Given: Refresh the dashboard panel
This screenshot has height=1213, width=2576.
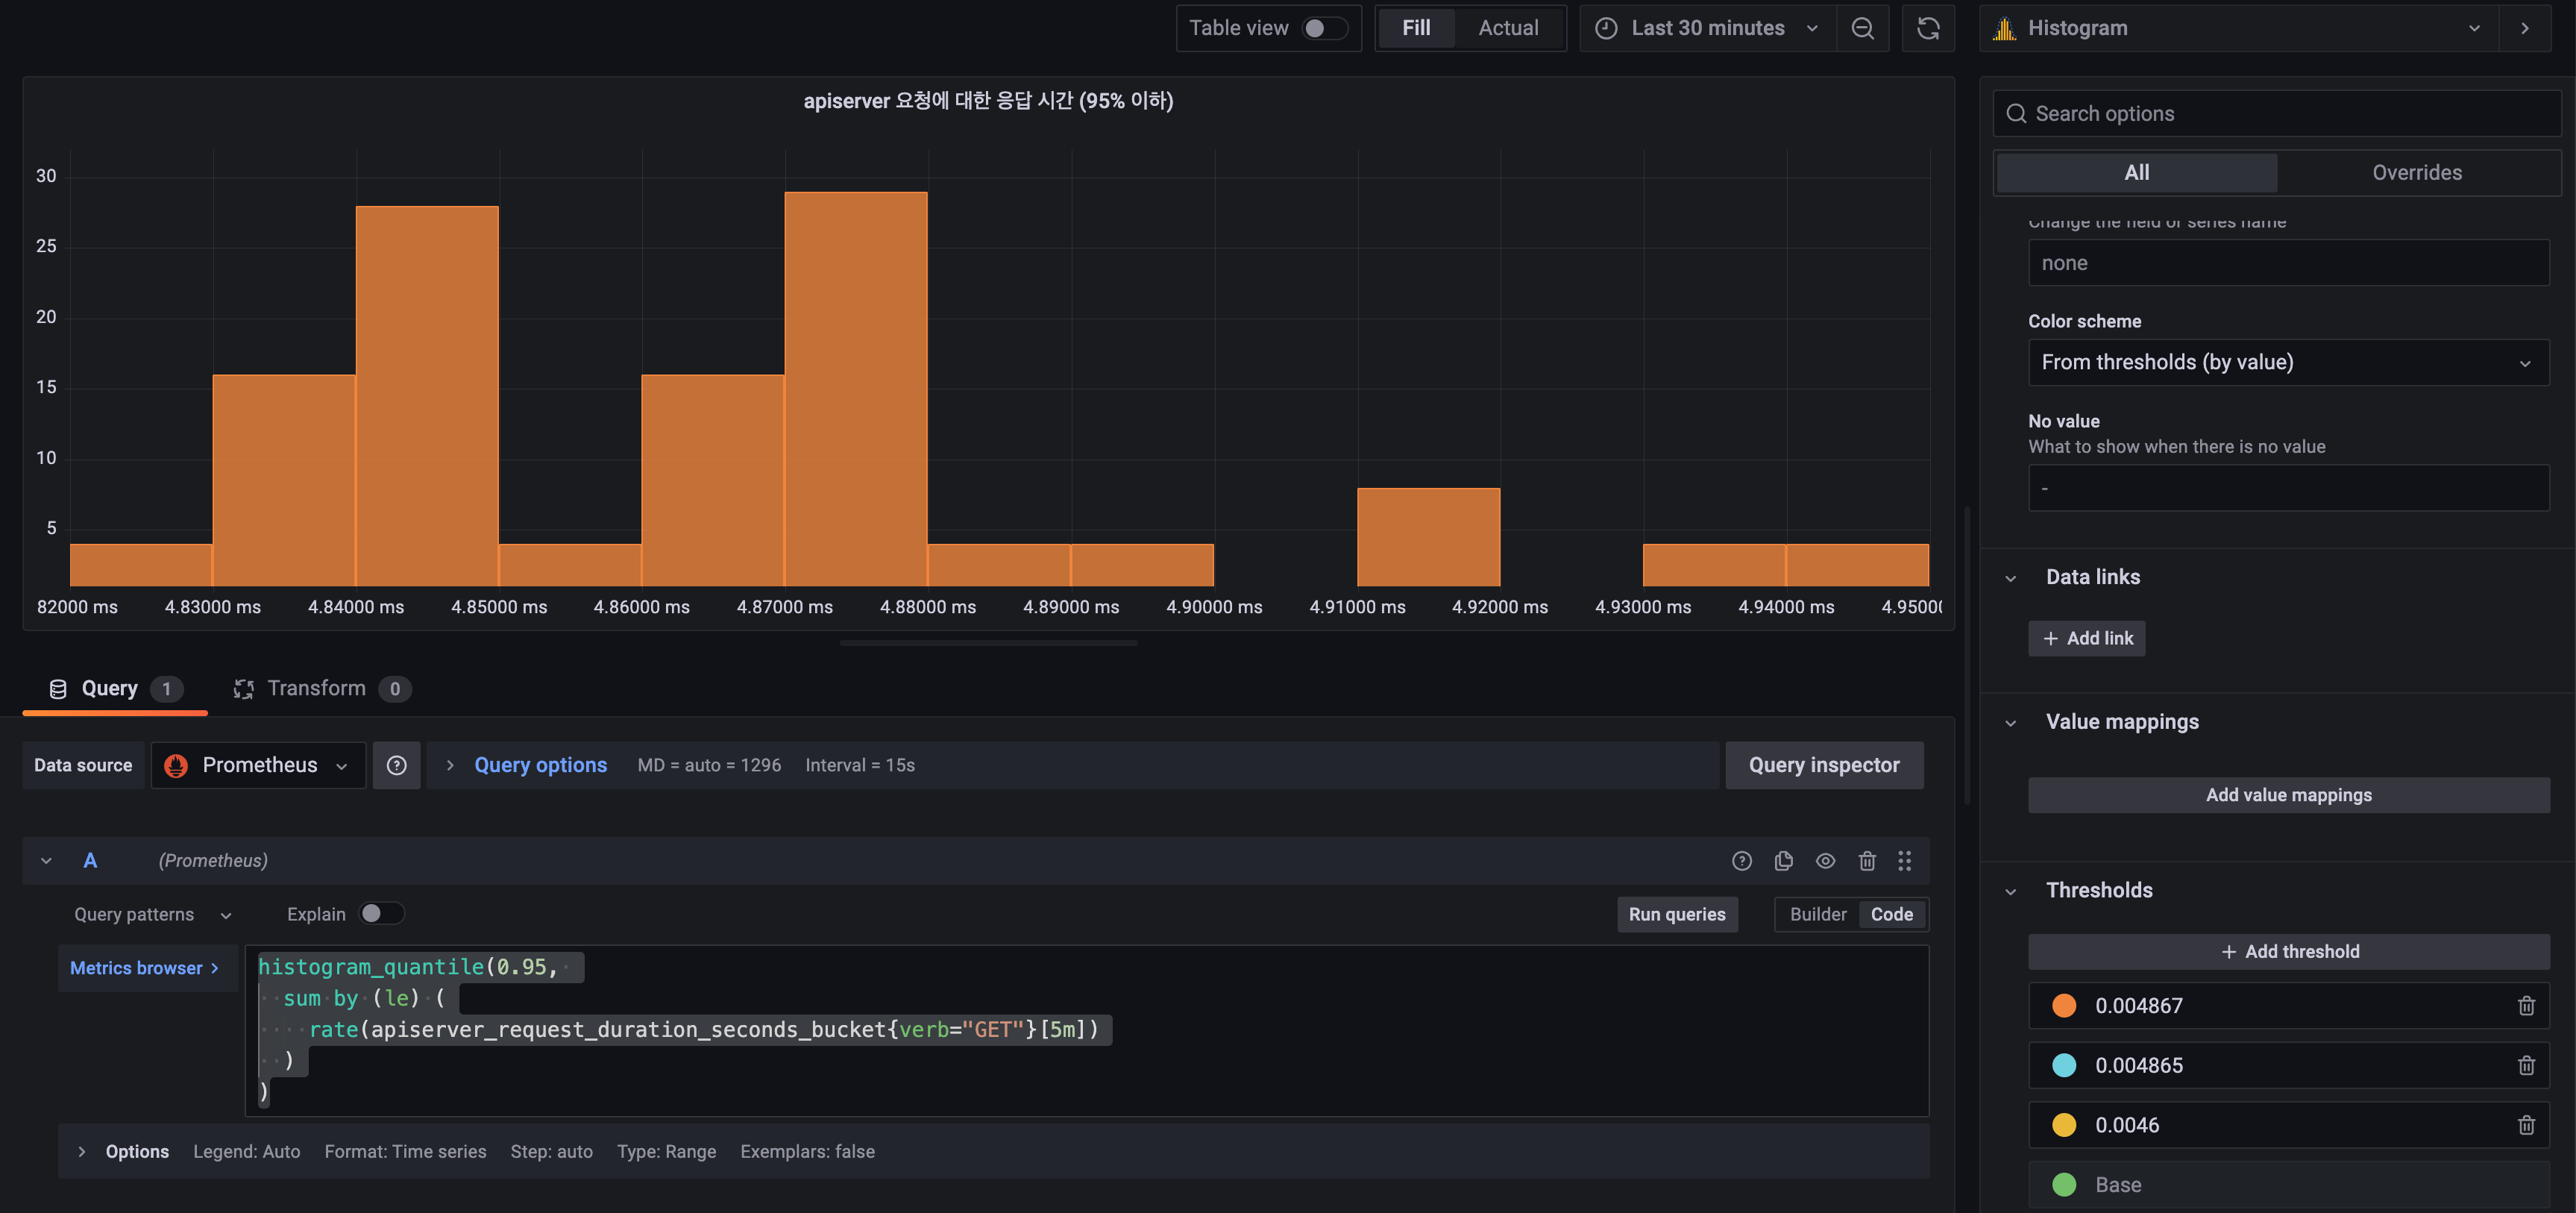Looking at the screenshot, I should tap(1928, 28).
